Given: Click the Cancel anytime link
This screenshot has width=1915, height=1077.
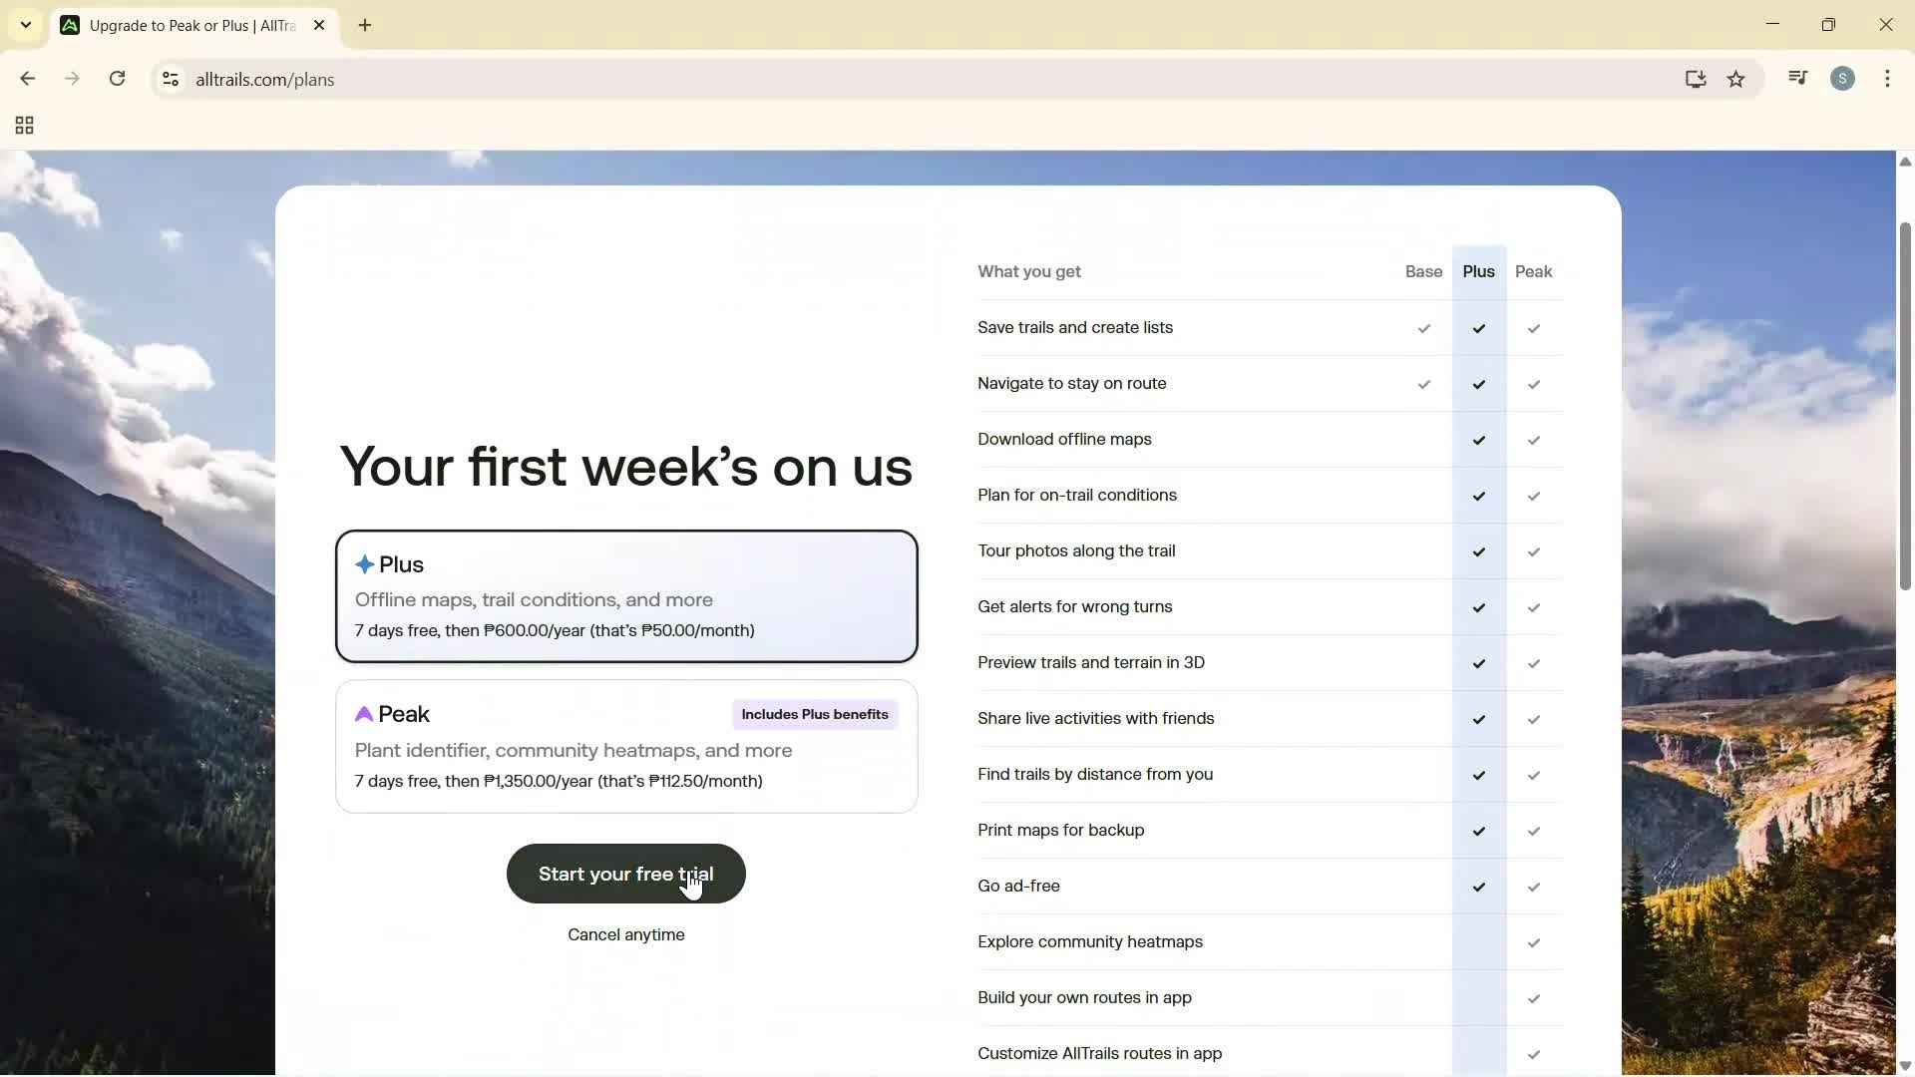Looking at the screenshot, I should click(626, 934).
